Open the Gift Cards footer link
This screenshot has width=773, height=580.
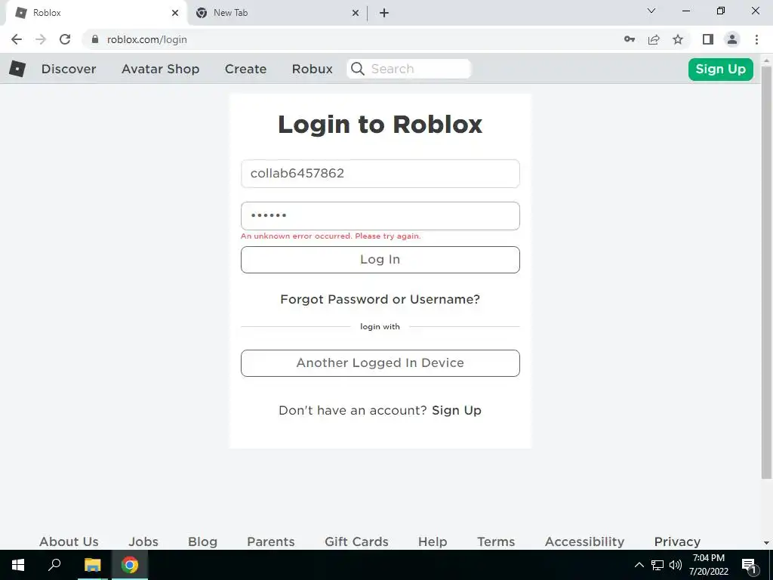pyautogui.click(x=356, y=541)
